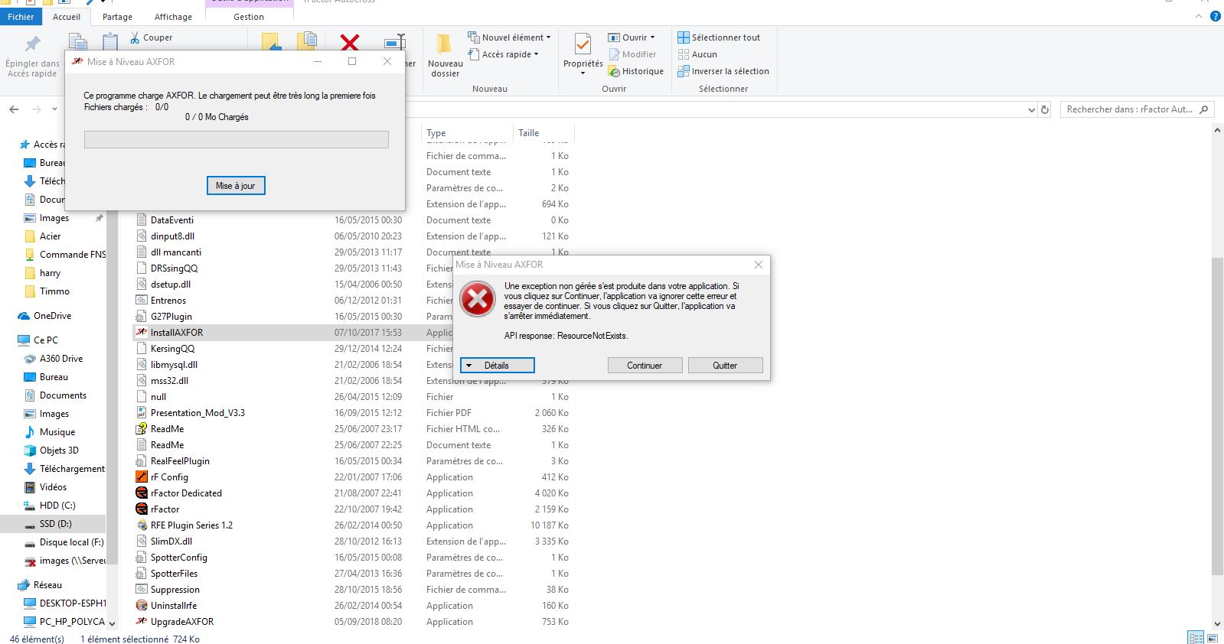
Task: Open the address bar history dropdown
Action: (1031, 109)
